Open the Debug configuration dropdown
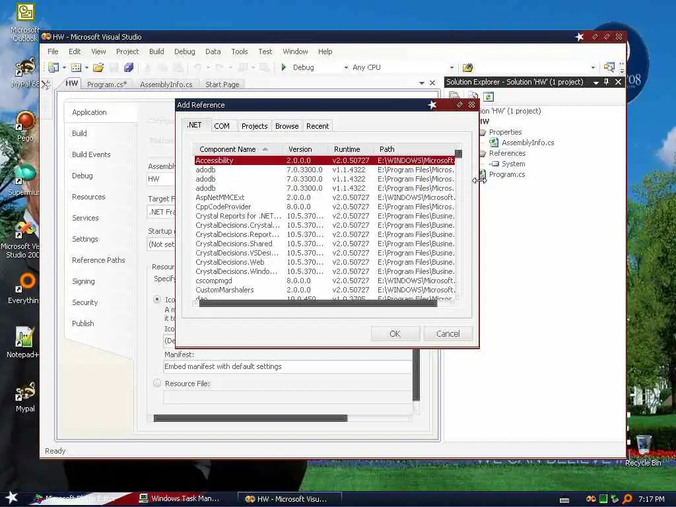This screenshot has width=676, height=507. coord(346,68)
